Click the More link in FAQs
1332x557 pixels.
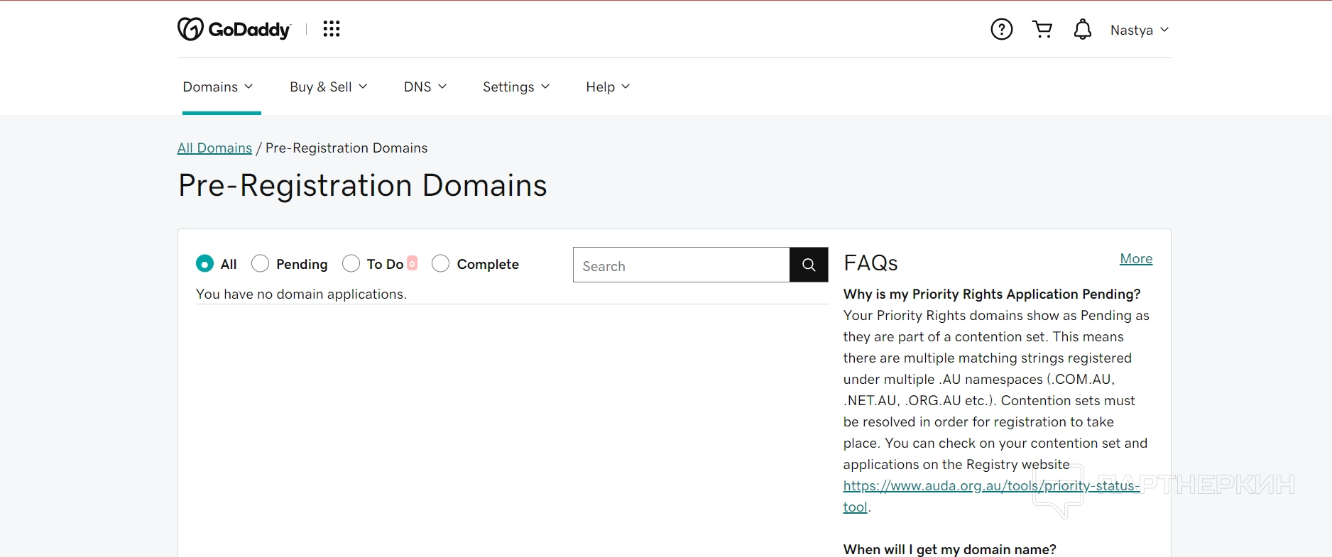coord(1135,259)
